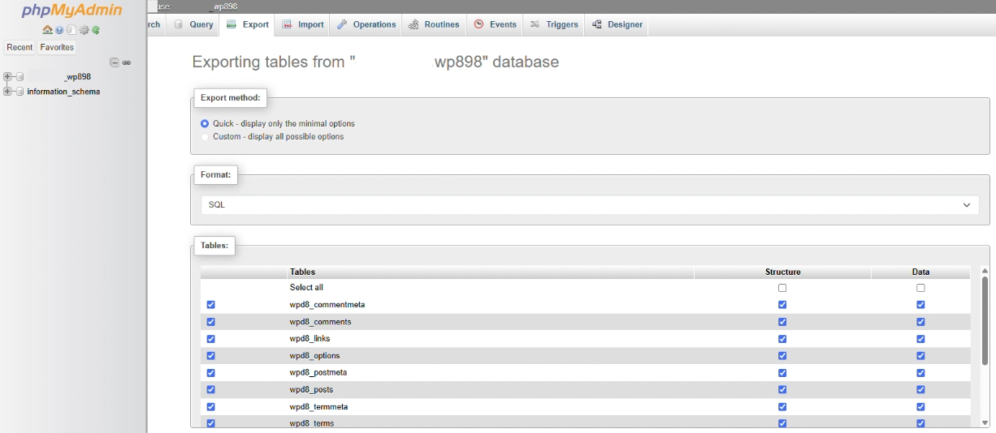Switch to the Import tab
Viewport: 996px width, 433px height.
point(303,24)
